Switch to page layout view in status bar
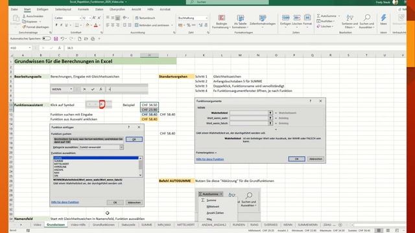 coord(388,230)
